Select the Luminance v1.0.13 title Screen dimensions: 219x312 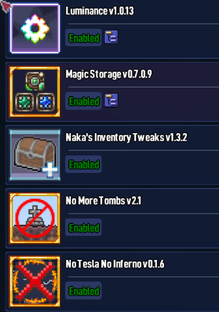(99, 11)
